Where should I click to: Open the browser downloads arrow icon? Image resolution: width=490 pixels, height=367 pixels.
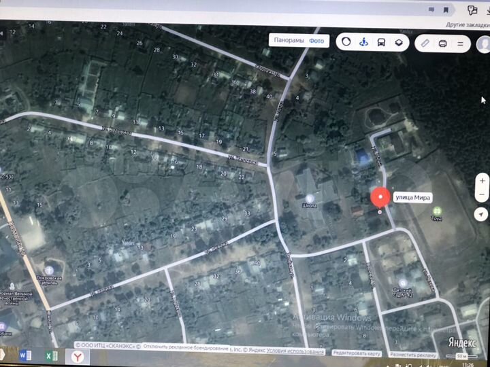(487, 11)
